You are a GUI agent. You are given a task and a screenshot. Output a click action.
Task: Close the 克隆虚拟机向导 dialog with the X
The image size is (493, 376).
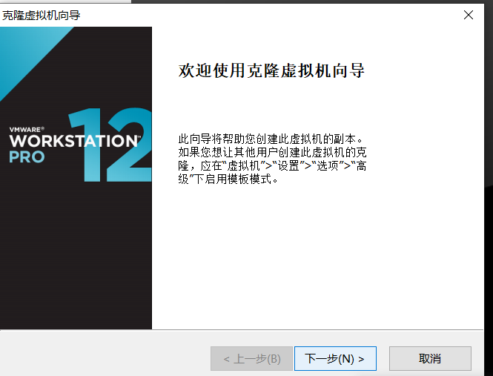(x=468, y=15)
